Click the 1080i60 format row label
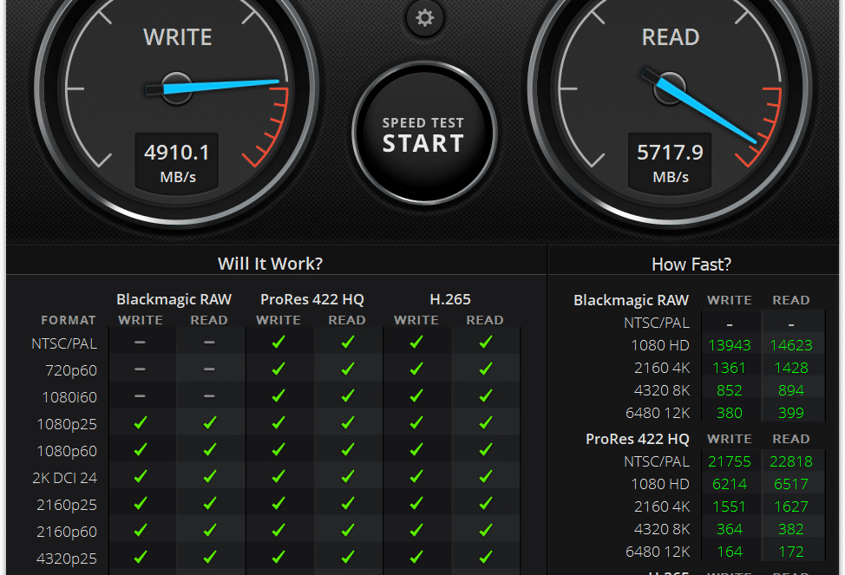The width and height of the screenshot is (845, 575). click(69, 397)
